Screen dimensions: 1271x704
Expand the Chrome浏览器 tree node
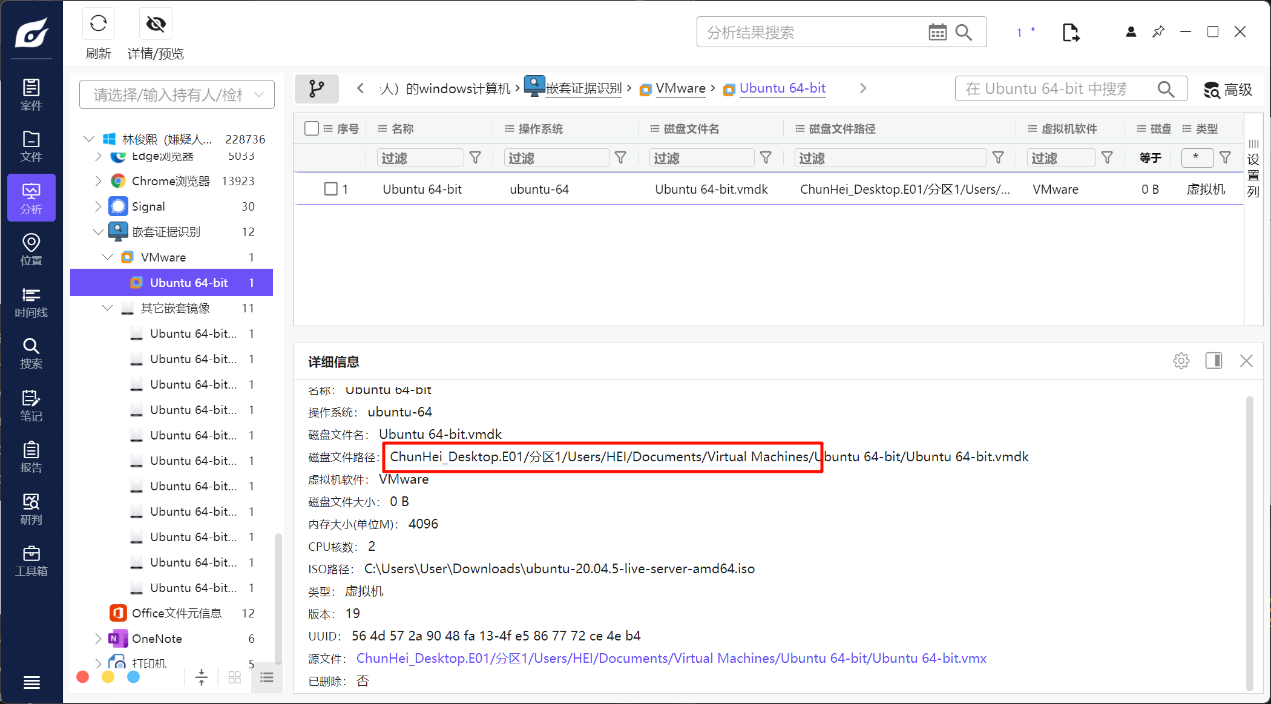[x=98, y=181]
